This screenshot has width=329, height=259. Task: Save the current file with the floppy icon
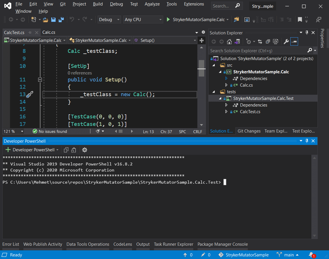click(53, 20)
